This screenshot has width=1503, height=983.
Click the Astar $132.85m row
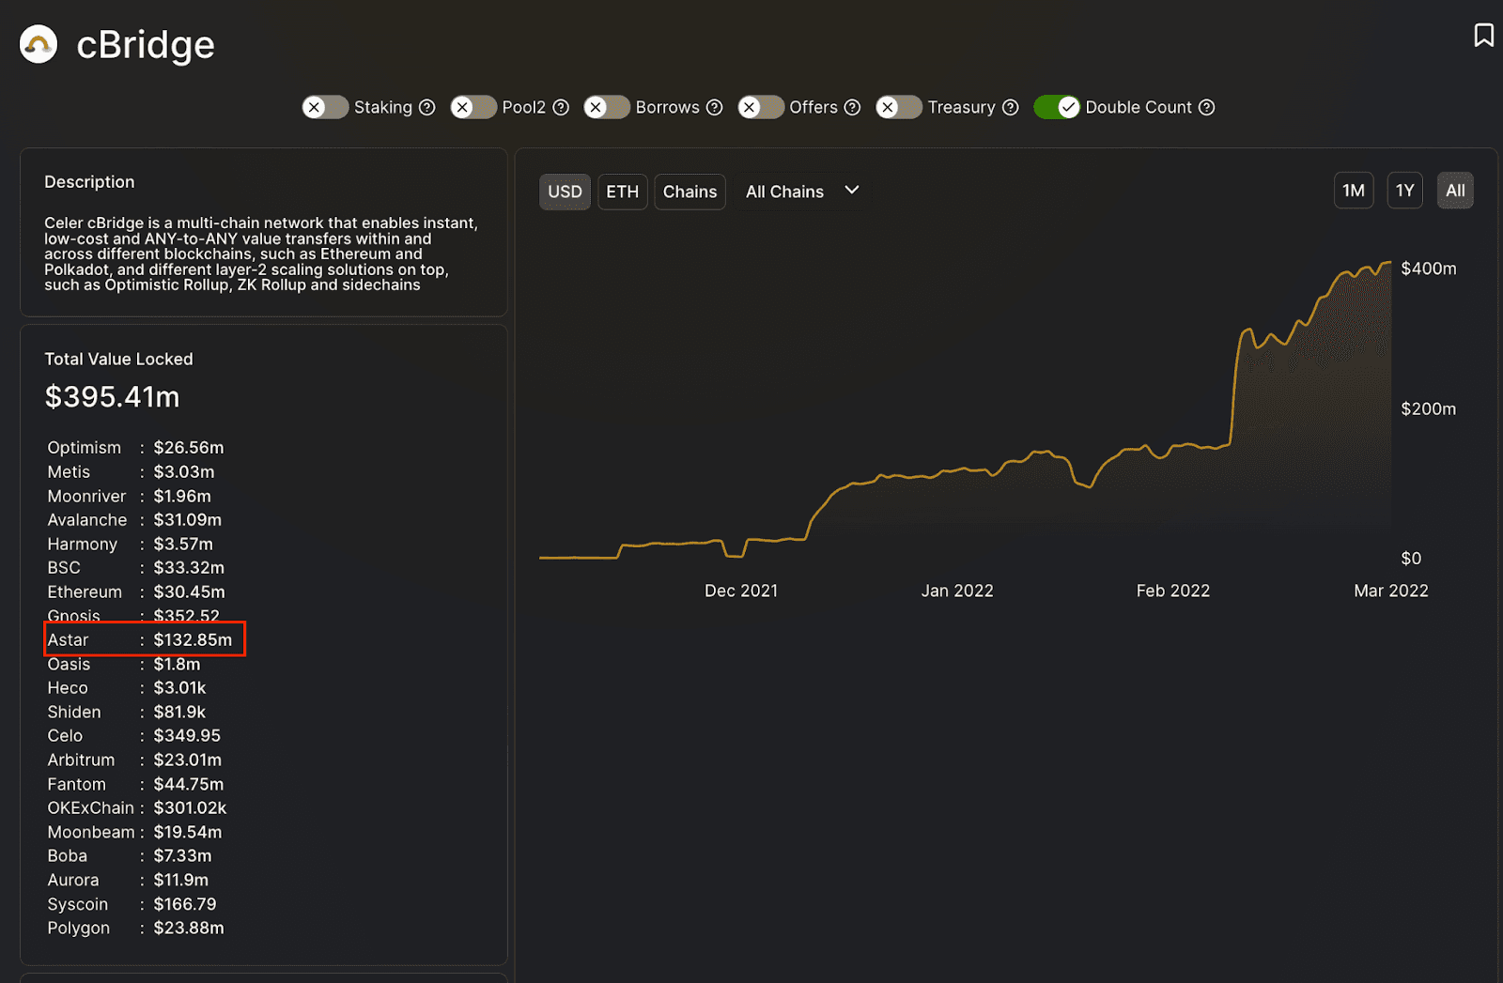[139, 640]
